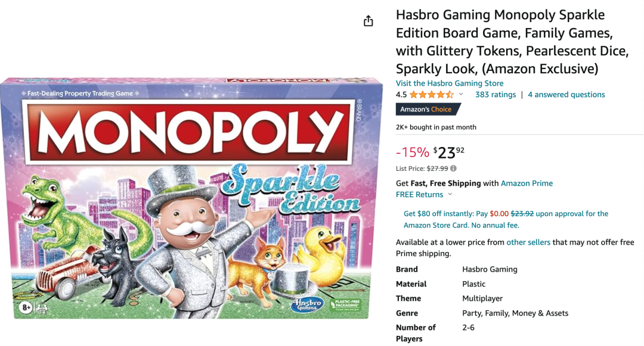644x346 pixels.
Task: Click the $23.92 current price
Action: (x=448, y=153)
